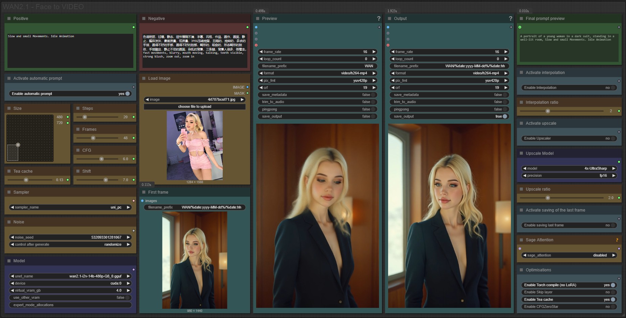Open the format dropdown in Preview node

point(317,73)
